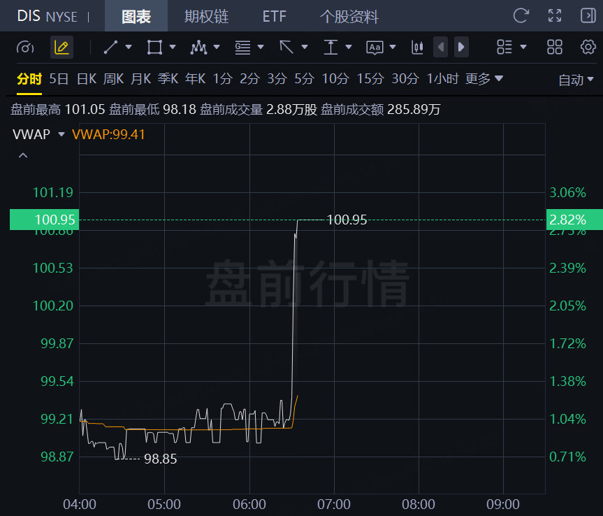Select 5分 interval
The height and width of the screenshot is (516, 603).
[305, 79]
